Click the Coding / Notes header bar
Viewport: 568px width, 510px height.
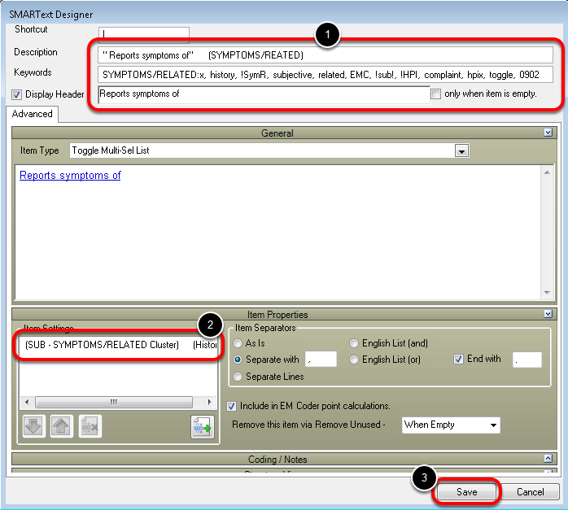pyautogui.click(x=284, y=459)
